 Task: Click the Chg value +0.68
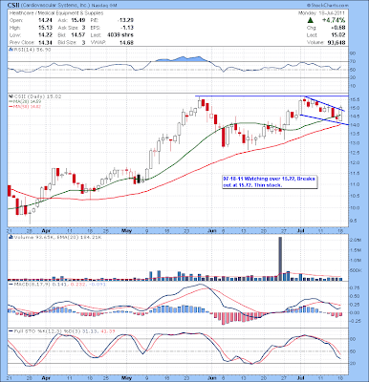point(338,28)
